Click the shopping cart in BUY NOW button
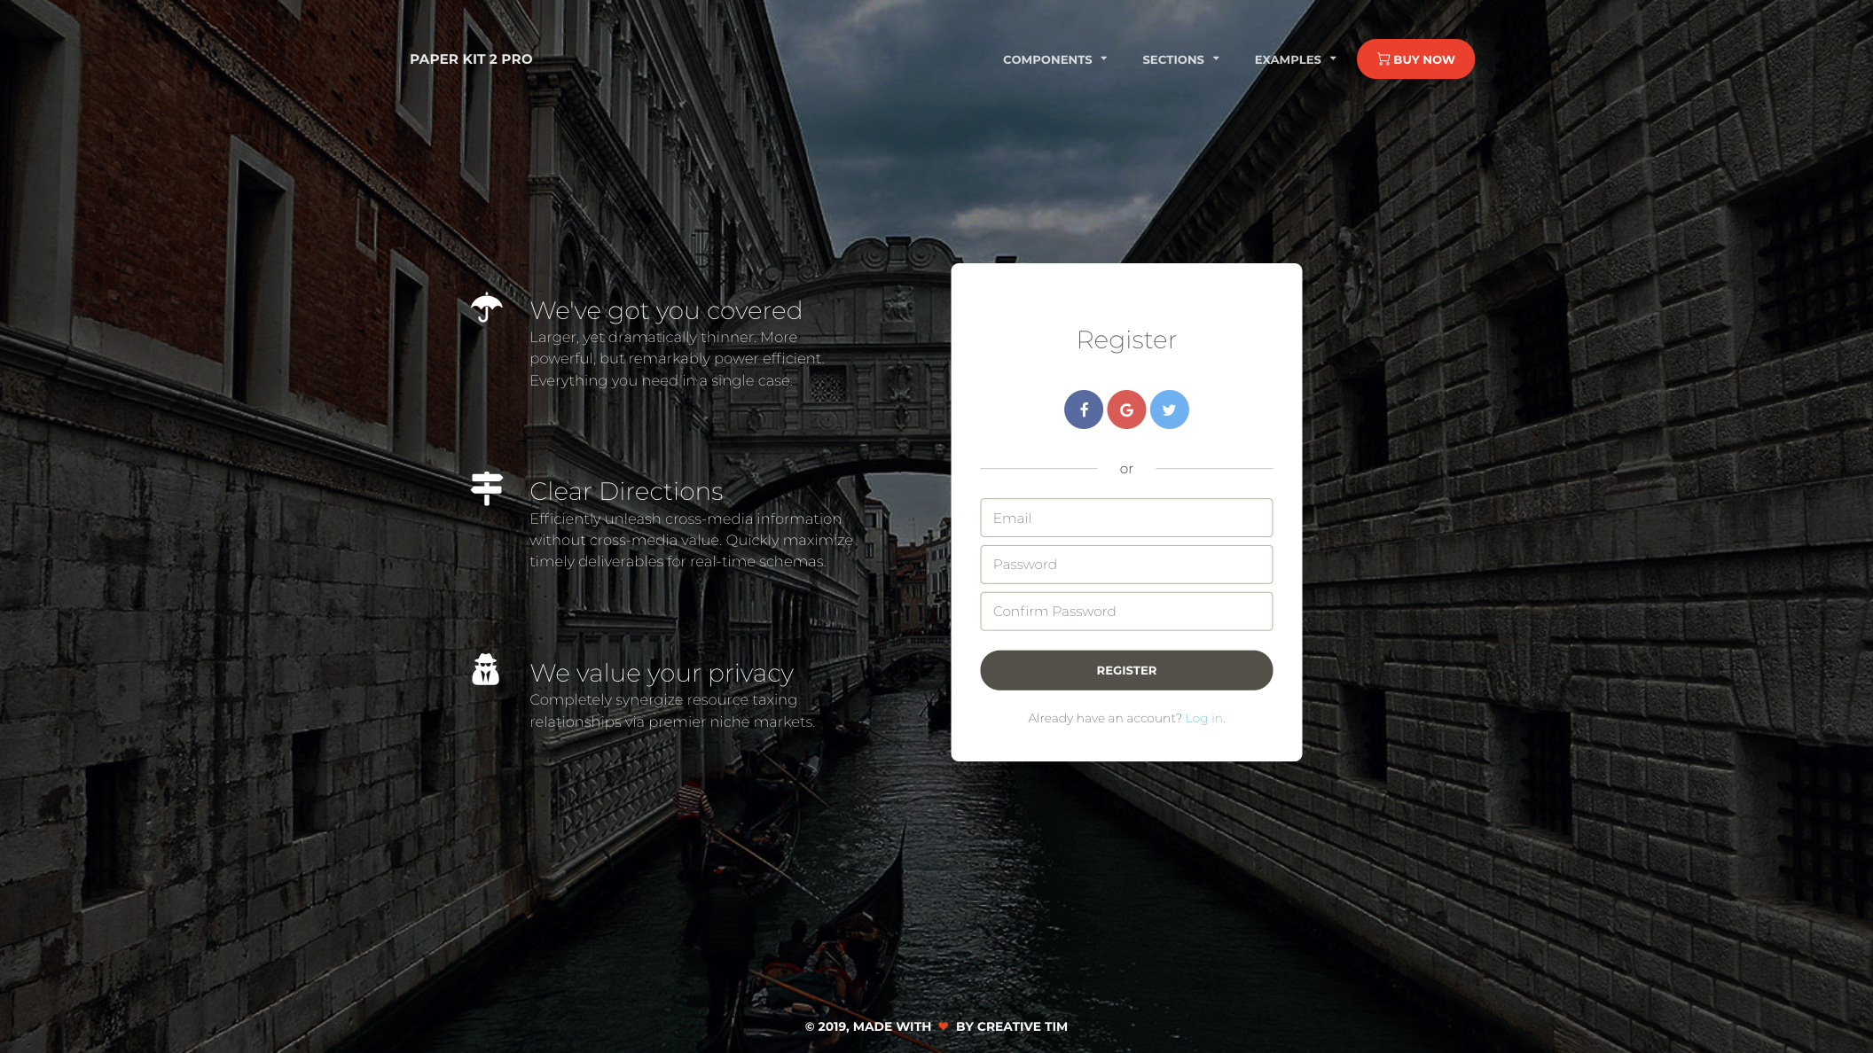 tap(1383, 59)
